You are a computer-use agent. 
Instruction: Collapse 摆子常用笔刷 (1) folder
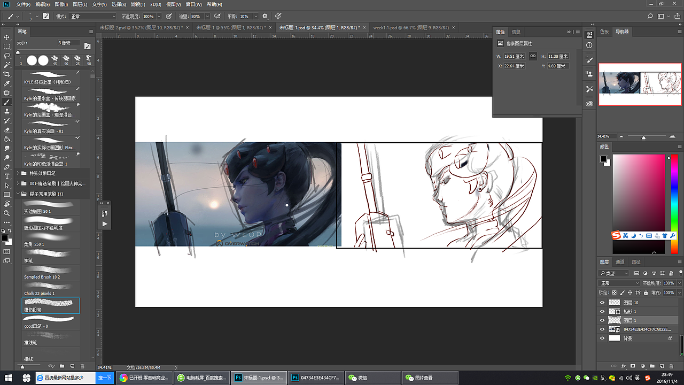coord(18,194)
